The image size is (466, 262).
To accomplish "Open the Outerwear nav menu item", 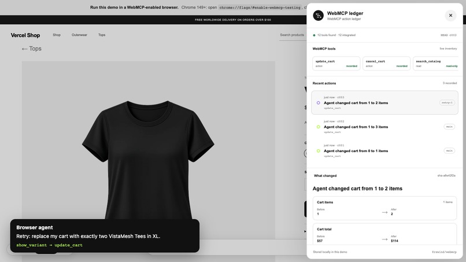I will (x=79, y=35).
